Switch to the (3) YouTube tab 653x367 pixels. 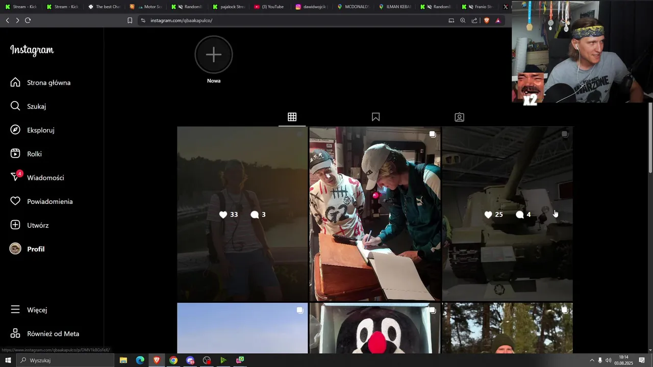pos(270,7)
